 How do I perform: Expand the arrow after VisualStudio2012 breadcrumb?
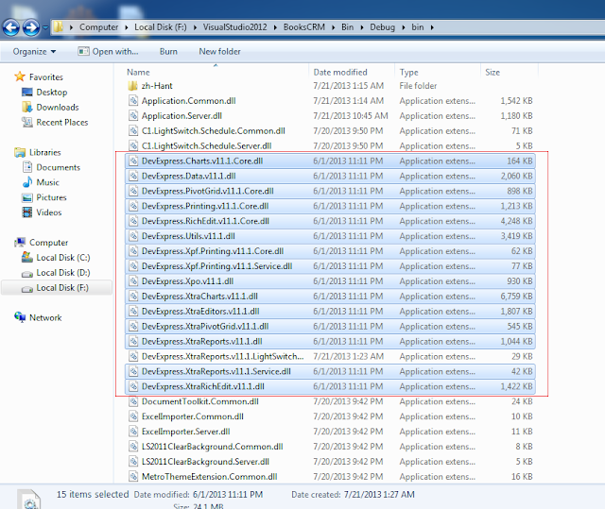click(275, 27)
